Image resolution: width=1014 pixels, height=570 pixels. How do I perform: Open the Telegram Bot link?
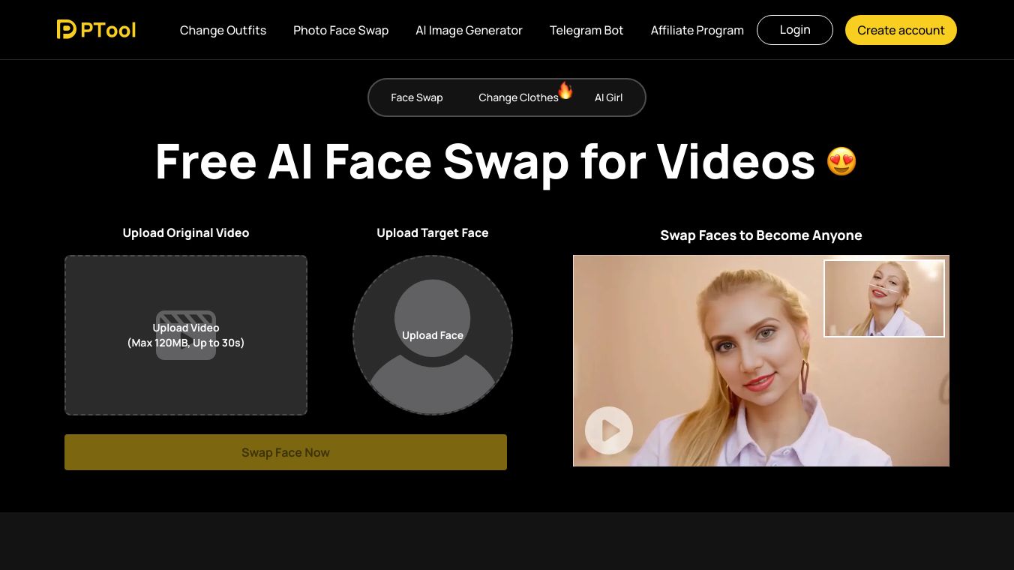(586, 30)
